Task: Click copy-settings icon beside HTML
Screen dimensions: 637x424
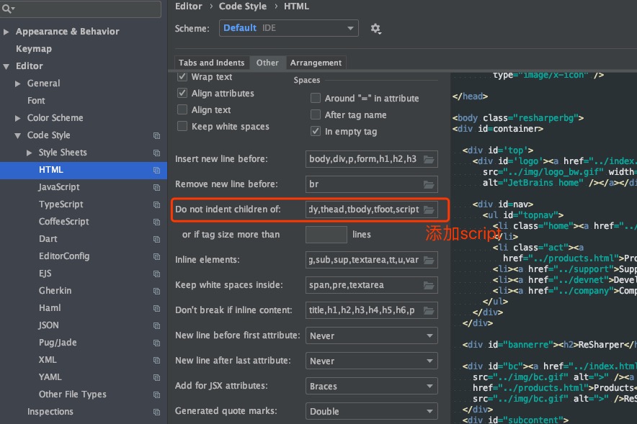Action: [156, 171]
